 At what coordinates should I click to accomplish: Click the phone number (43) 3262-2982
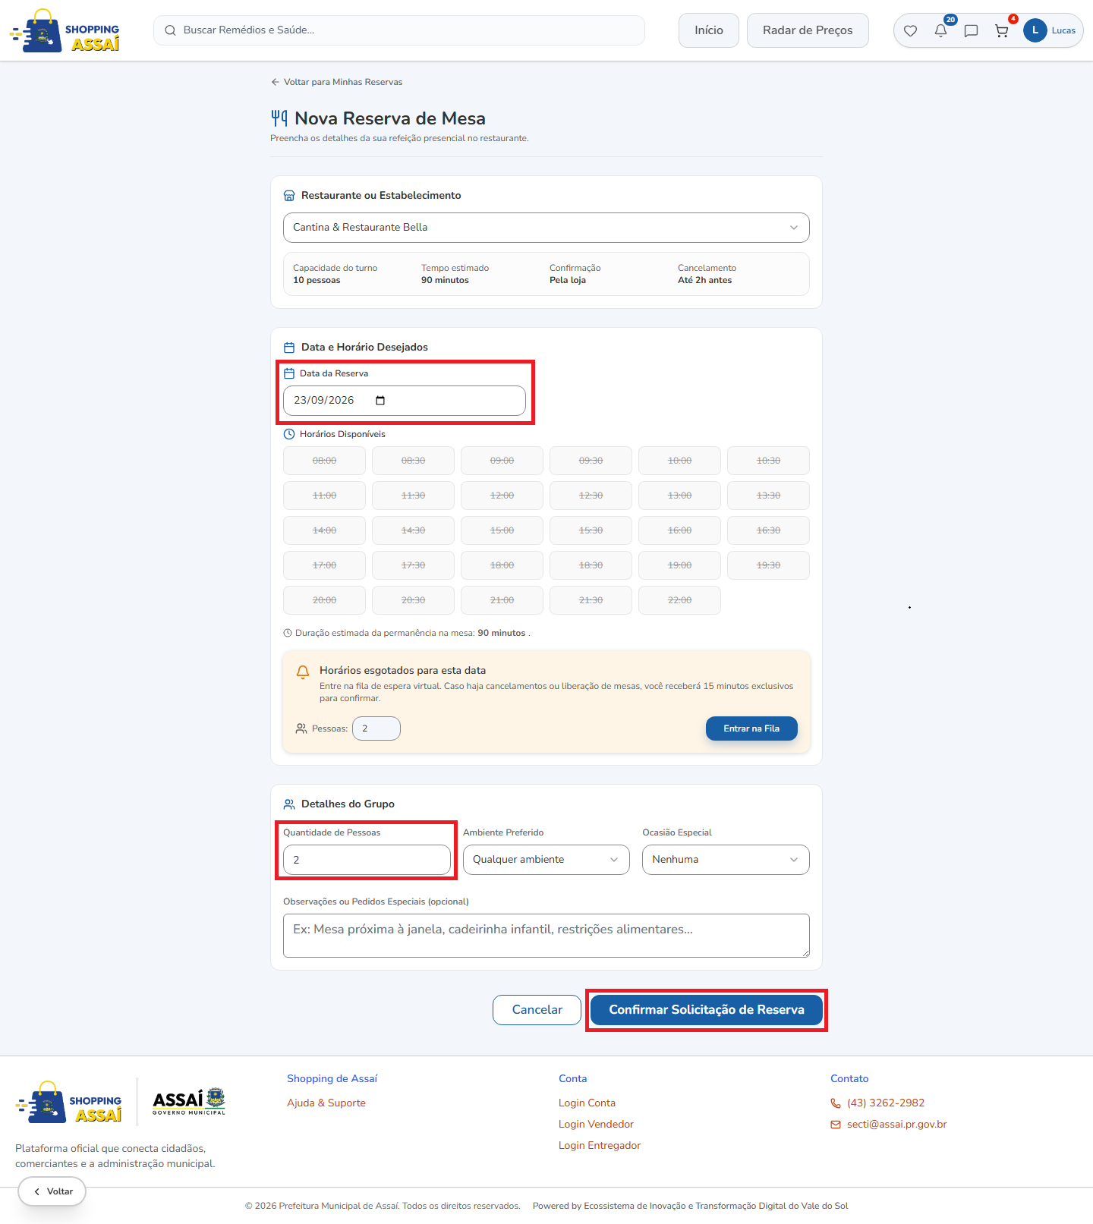tap(886, 1103)
